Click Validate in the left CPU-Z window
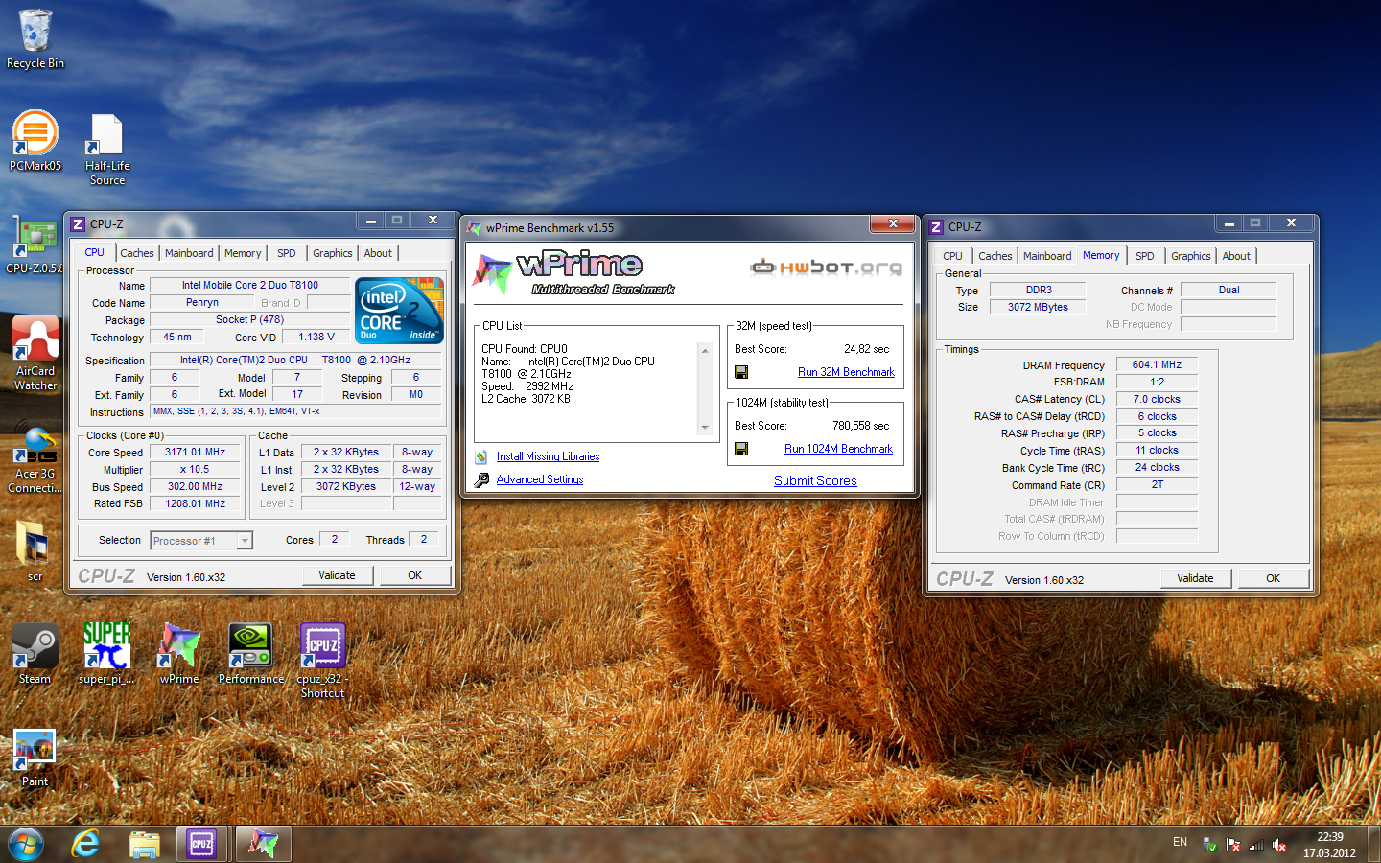The width and height of the screenshot is (1381, 863). [x=337, y=575]
